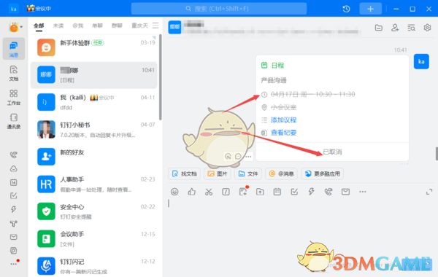Select the scissors screenshot tool
Image resolution: width=438 pixels, height=277 pixels.
[209, 192]
